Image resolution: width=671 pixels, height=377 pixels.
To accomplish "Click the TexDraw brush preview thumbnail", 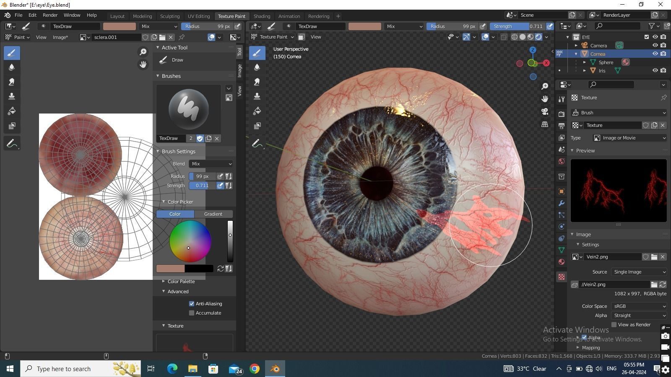I will [189, 109].
